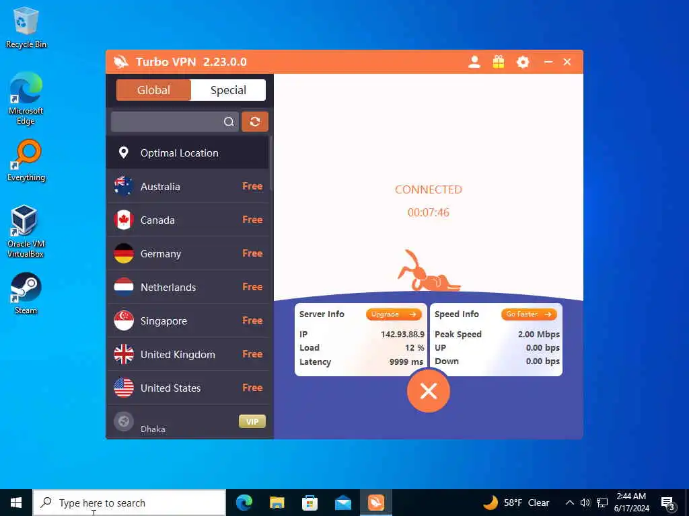Click the CONNECTED status text
689x516 pixels.
point(429,189)
